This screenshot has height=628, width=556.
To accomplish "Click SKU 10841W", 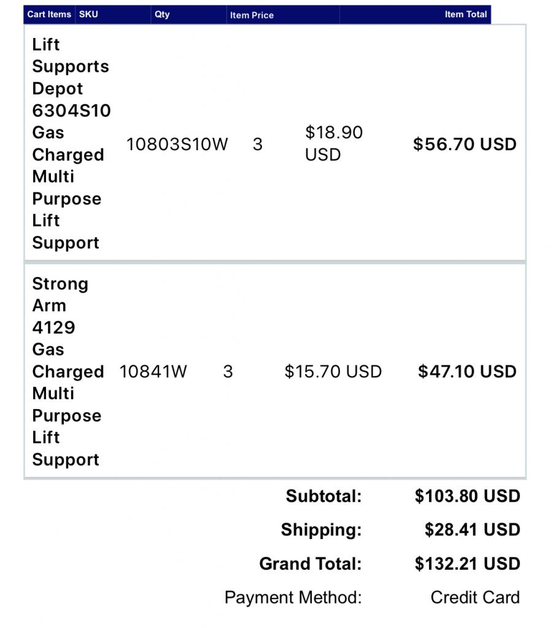I will tap(153, 372).
